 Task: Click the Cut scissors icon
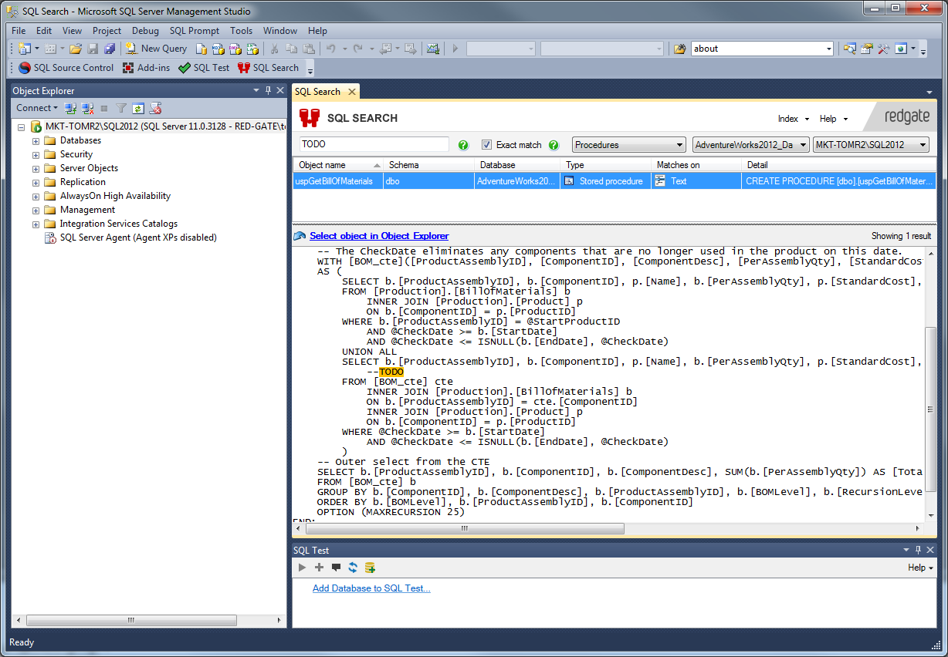tap(274, 49)
